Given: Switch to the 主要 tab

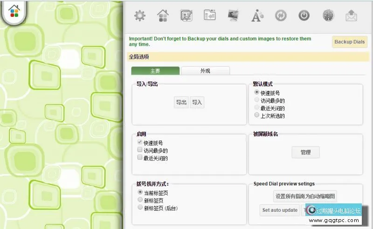Looking at the screenshot, I should [x=155, y=71].
